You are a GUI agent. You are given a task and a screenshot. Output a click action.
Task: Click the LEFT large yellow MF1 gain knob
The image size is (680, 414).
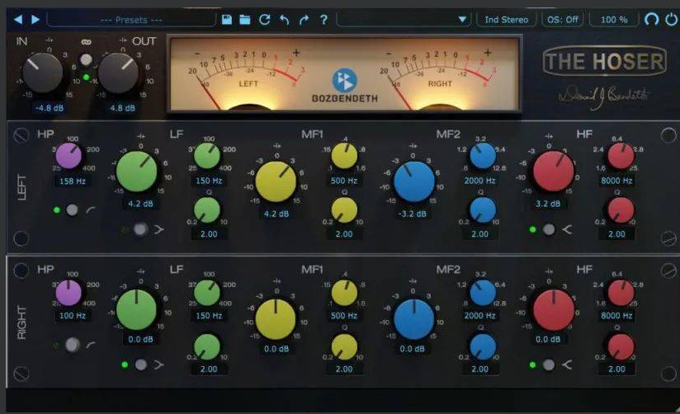point(276,181)
